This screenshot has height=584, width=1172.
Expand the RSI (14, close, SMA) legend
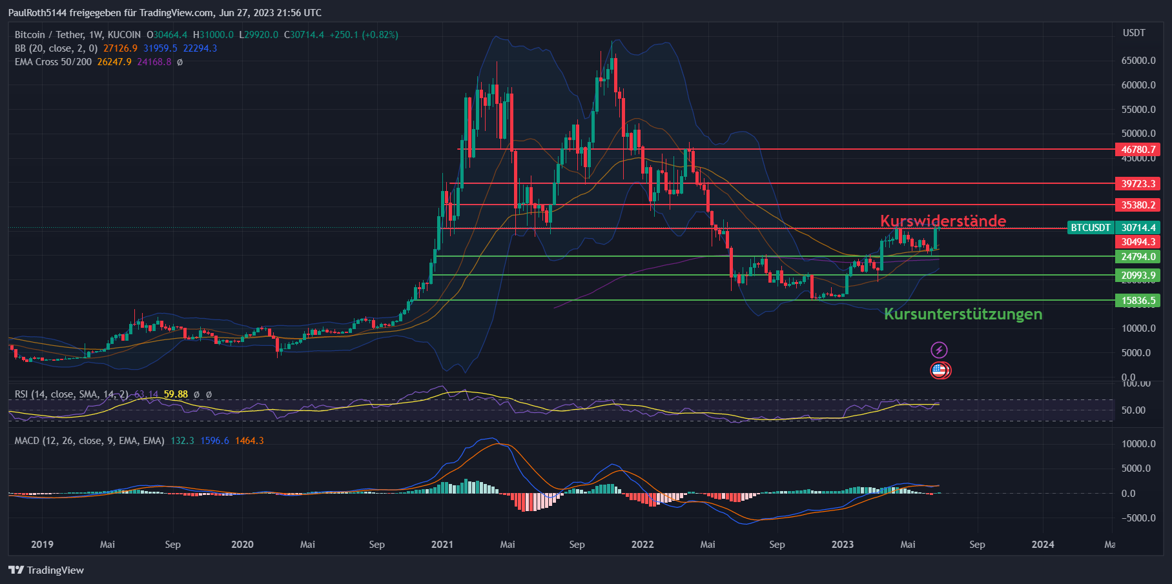coord(65,394)
